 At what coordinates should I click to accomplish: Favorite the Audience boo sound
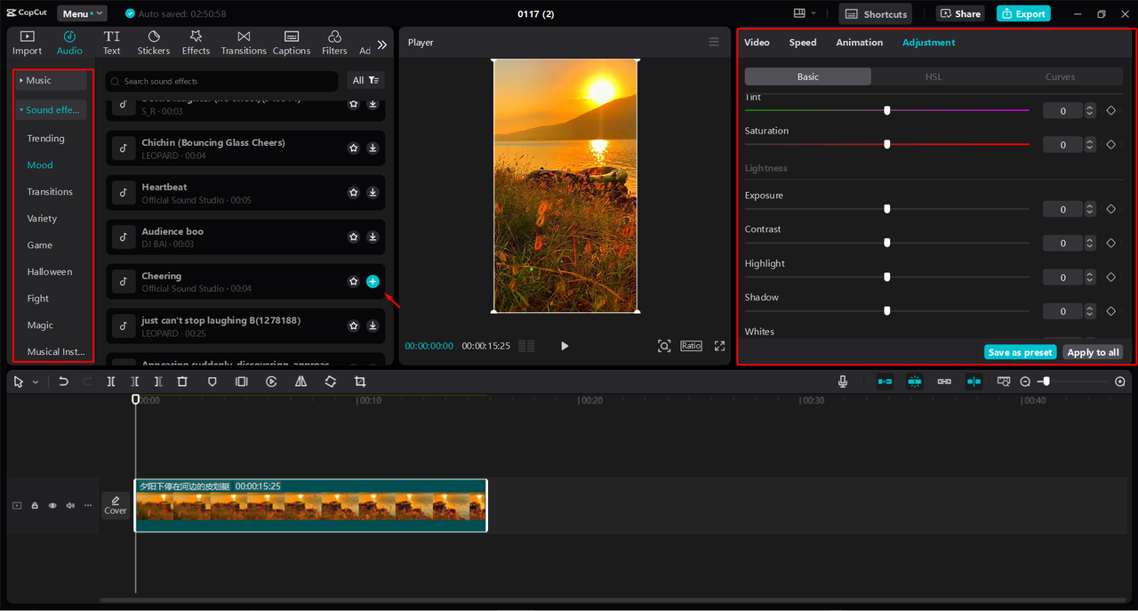353,237
